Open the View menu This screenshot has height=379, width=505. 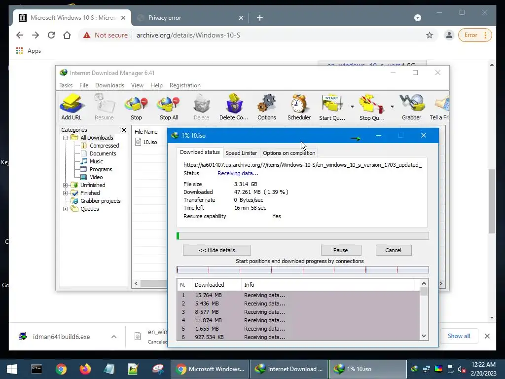pyautogui.click(x=137, y=85)
